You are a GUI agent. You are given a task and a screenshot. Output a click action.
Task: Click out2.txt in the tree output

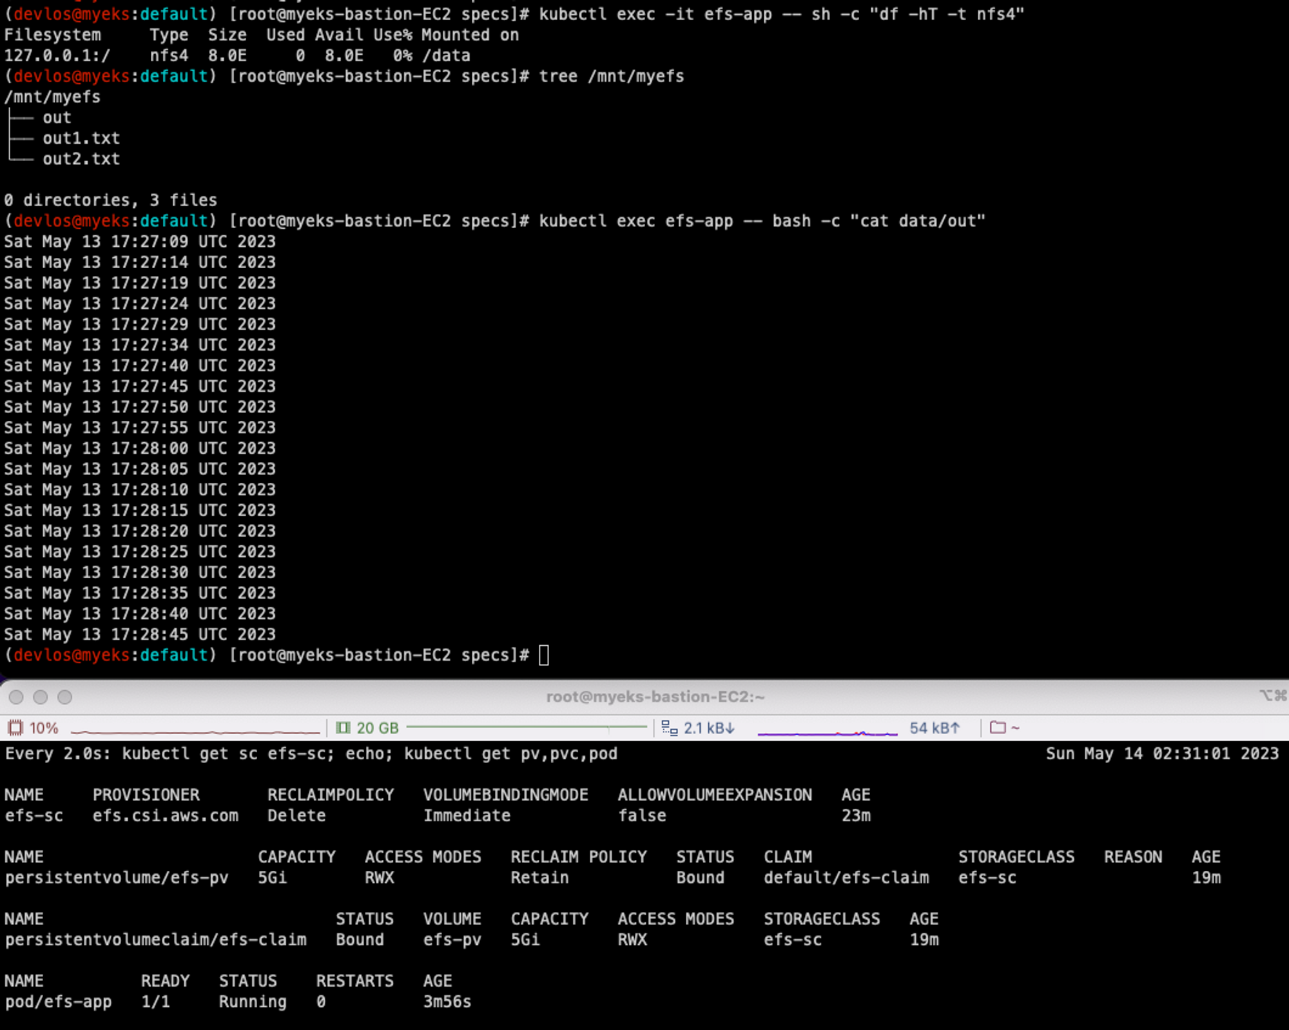tap(81, 159)
